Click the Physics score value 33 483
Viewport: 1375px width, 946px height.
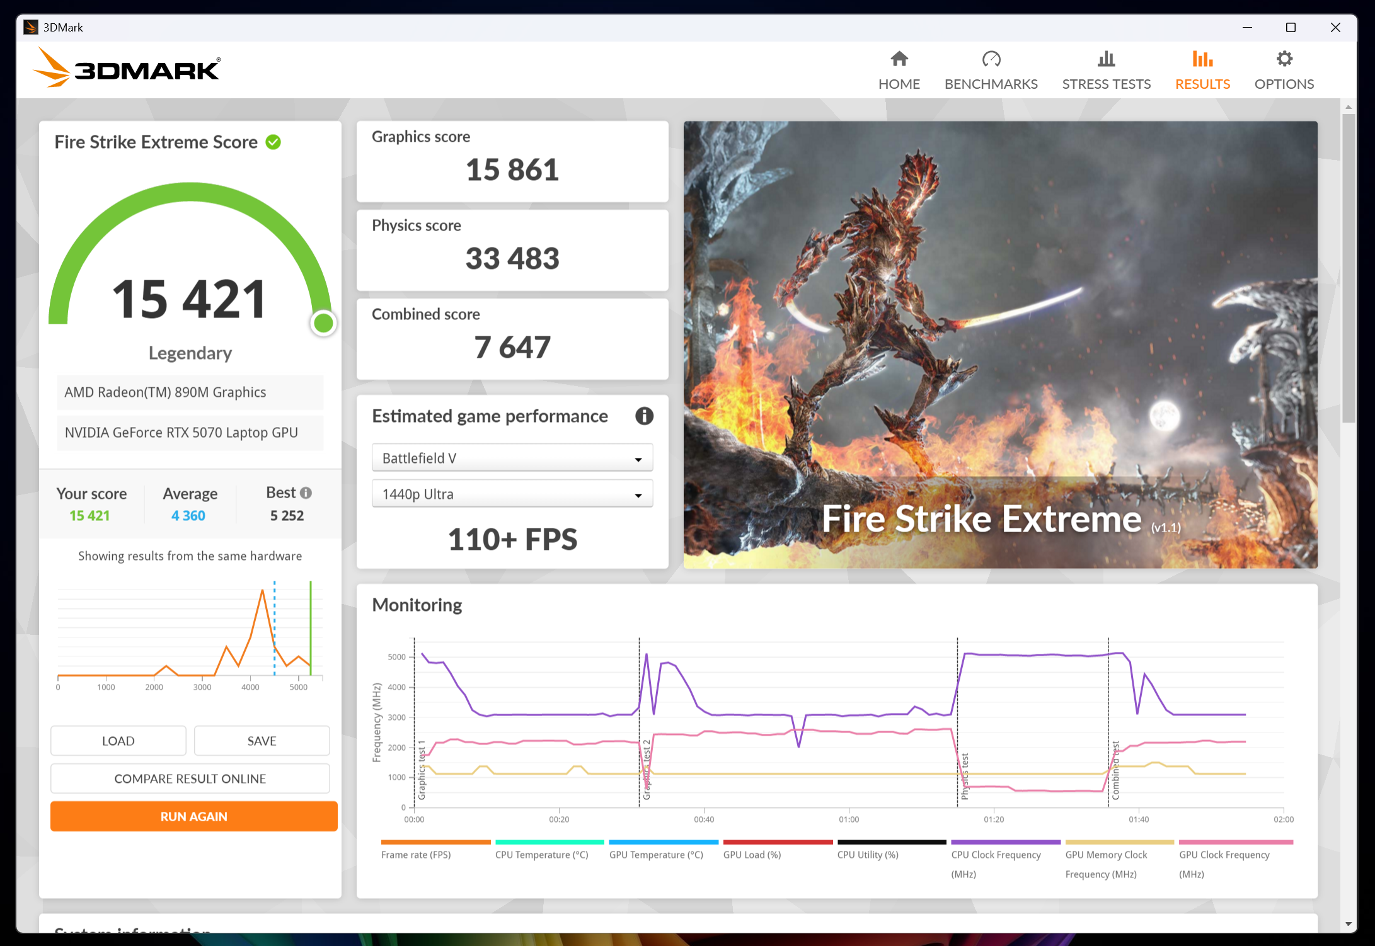click(512, 259)
